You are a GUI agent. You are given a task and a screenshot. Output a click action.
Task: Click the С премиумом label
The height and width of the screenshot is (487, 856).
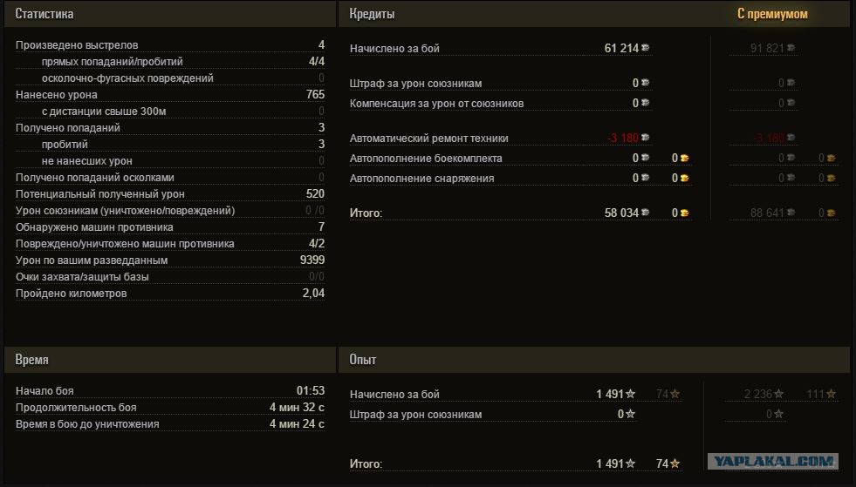pos(772,14)
